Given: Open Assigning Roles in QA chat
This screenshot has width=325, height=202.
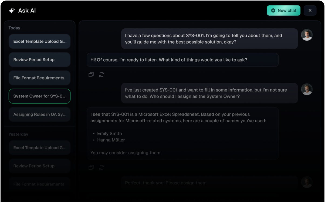Looking at the screenshot, I should click(x=39, y=115).
